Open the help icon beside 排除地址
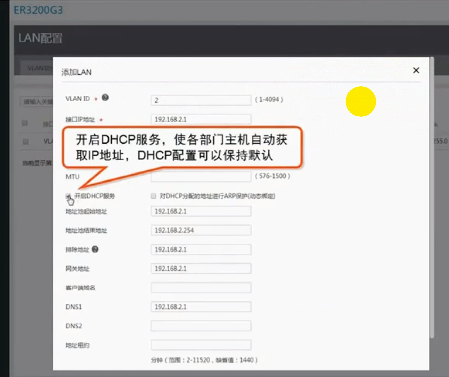 click(95, 249)
